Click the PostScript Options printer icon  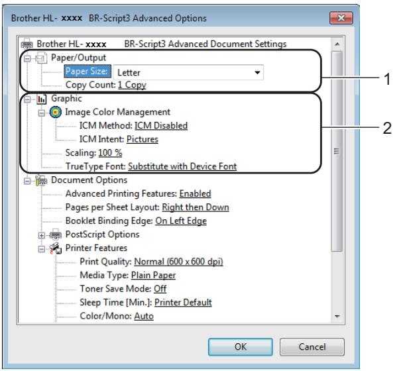pos(56,235)
